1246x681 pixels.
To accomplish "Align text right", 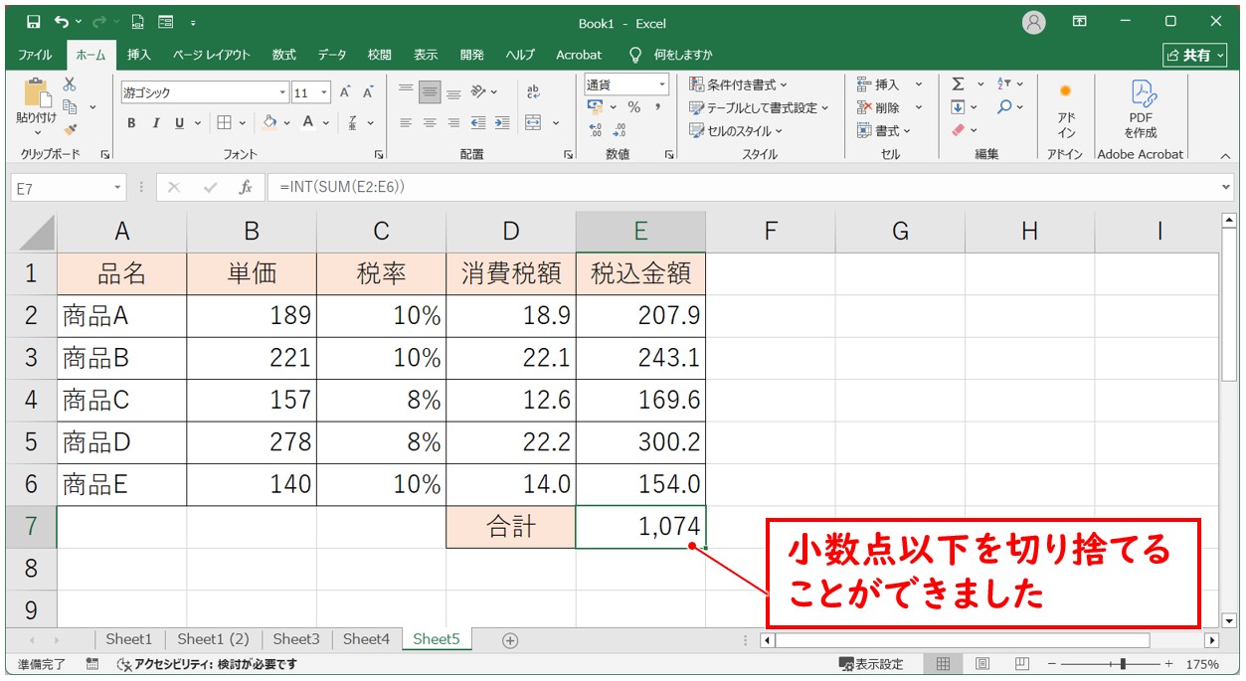I will coord(453,123).
